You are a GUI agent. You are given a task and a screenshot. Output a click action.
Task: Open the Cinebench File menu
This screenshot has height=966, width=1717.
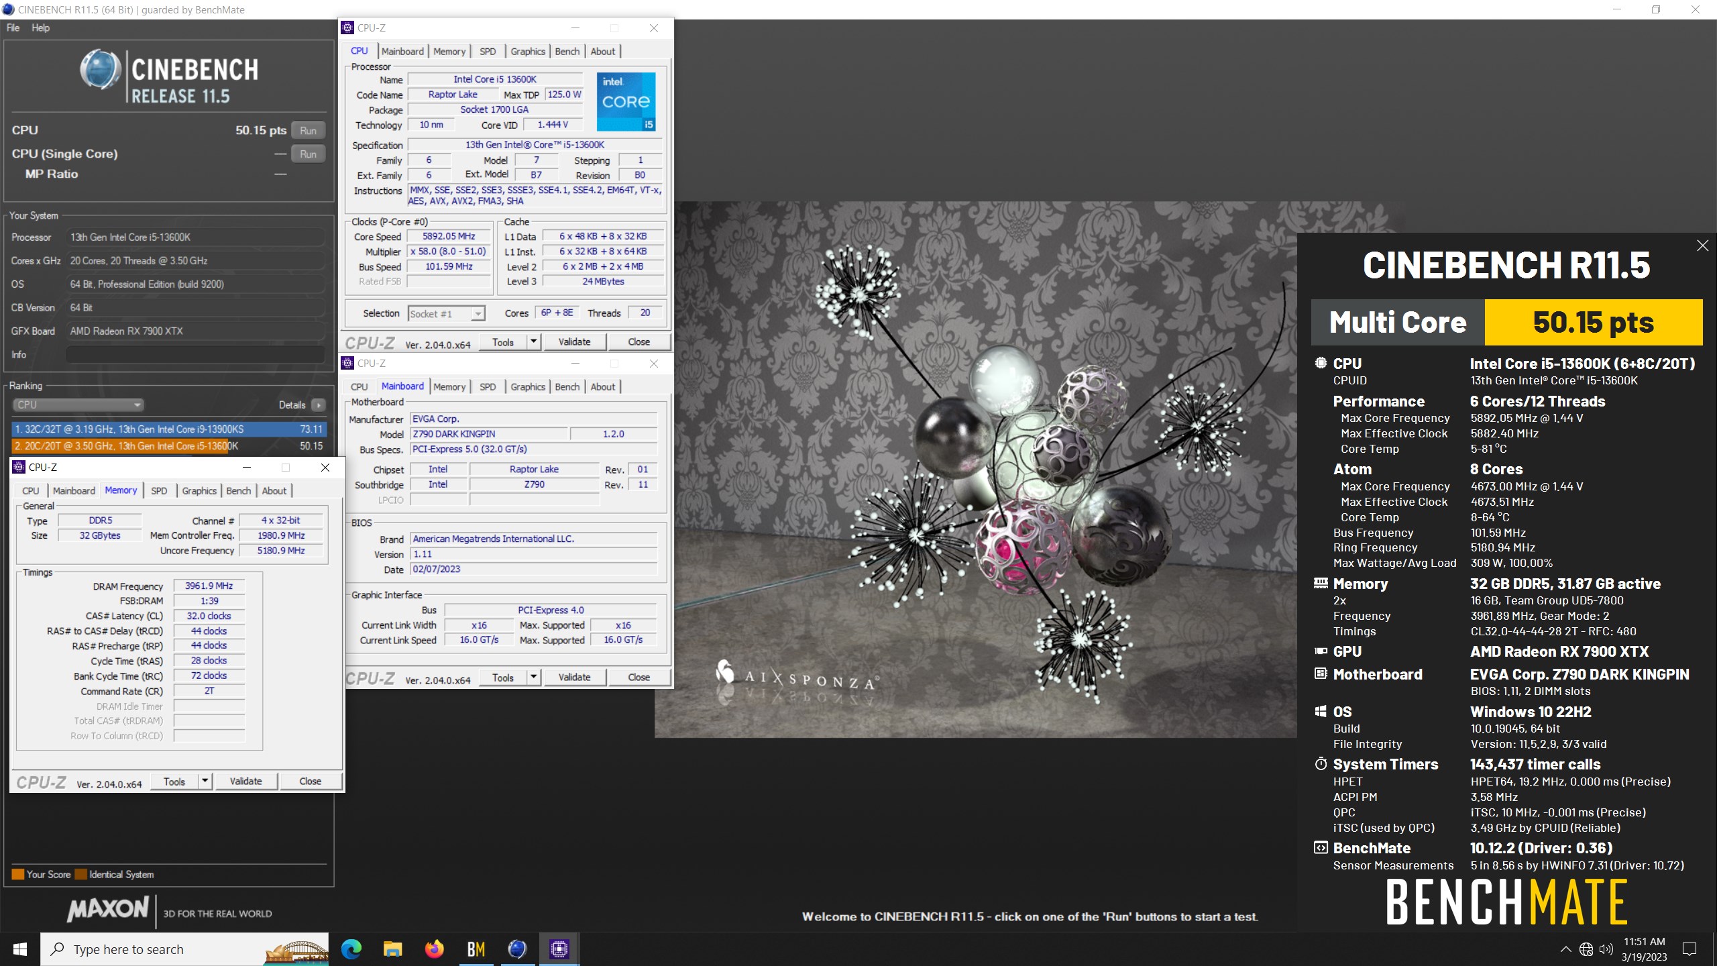[13, 28]
